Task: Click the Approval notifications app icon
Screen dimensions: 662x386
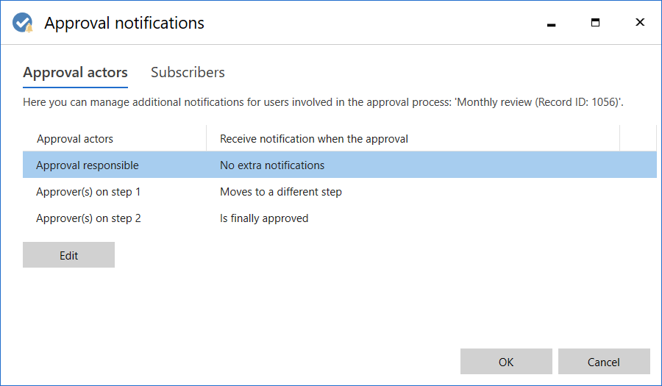Action: click(x=22, y=23)
